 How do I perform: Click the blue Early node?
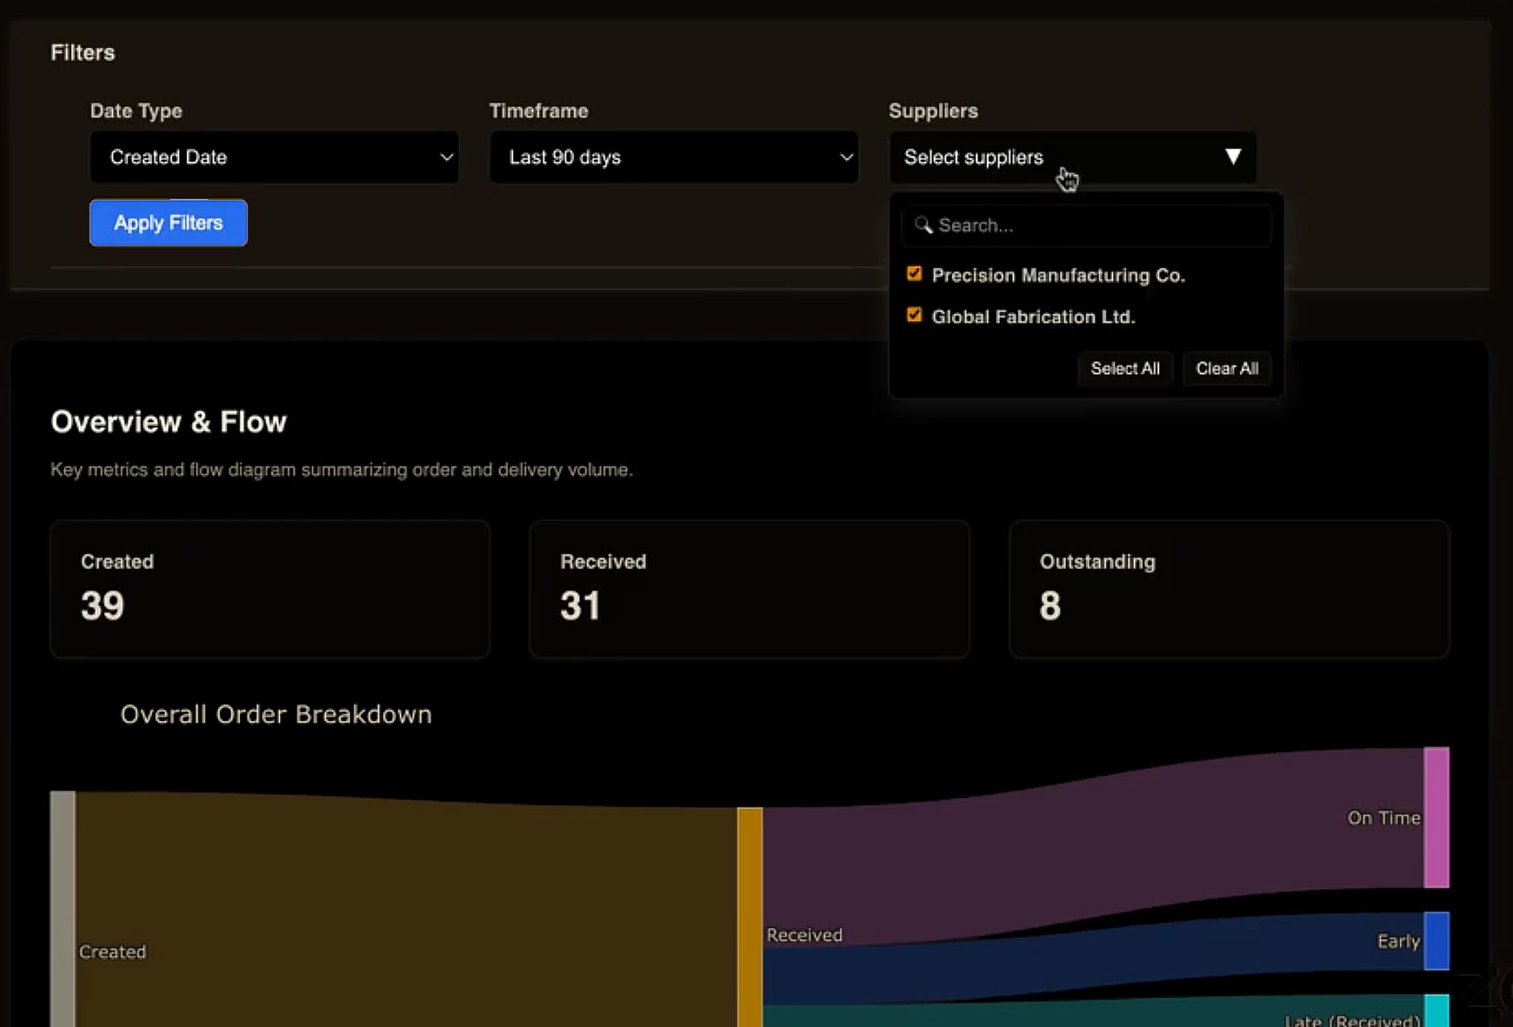tap(1436, 941)
